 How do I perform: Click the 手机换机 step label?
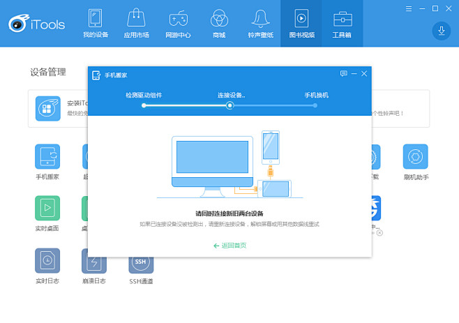pyautogui.click(x=316, y=95)
